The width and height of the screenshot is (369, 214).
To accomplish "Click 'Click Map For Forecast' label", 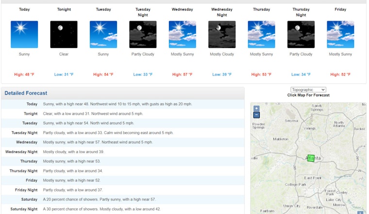I will [308, 95].
